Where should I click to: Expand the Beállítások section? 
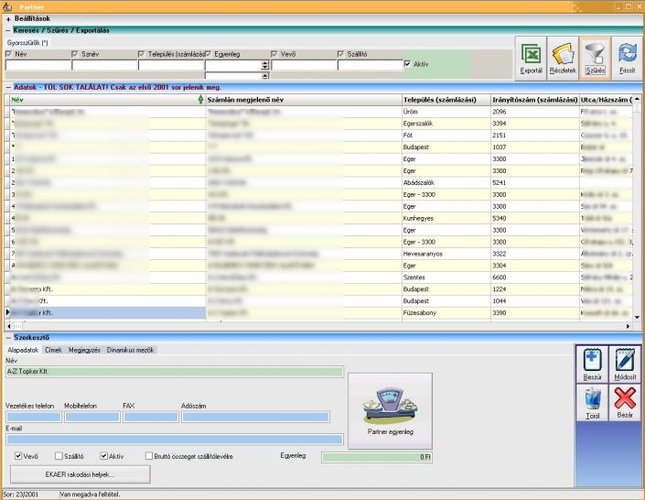8,18
